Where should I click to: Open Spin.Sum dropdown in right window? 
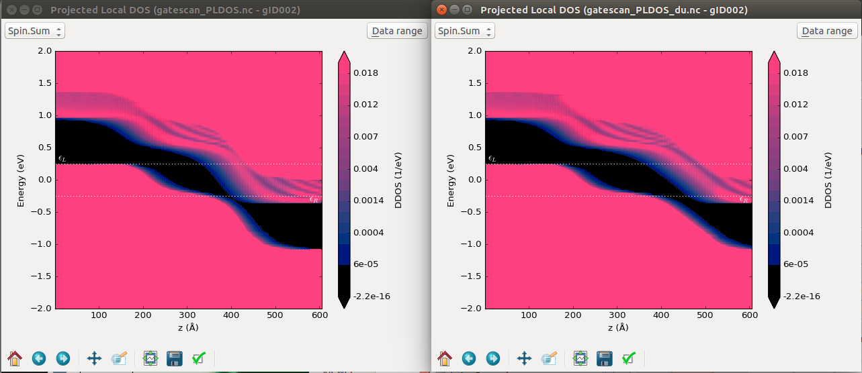[465, 31]
